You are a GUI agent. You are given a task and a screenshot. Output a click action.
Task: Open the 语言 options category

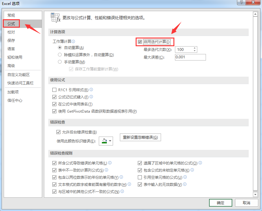[x=23, y=49]
